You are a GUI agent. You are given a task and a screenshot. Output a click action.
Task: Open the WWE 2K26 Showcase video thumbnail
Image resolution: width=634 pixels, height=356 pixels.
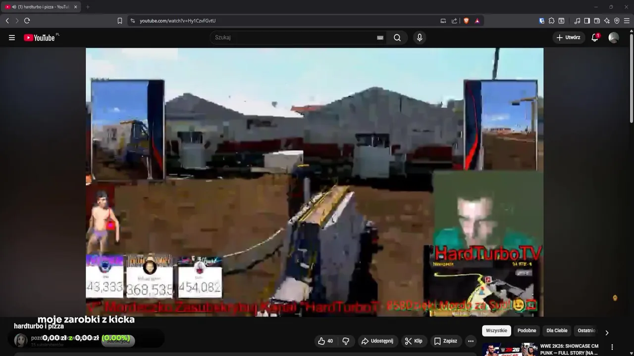click(x=510, y=350)
